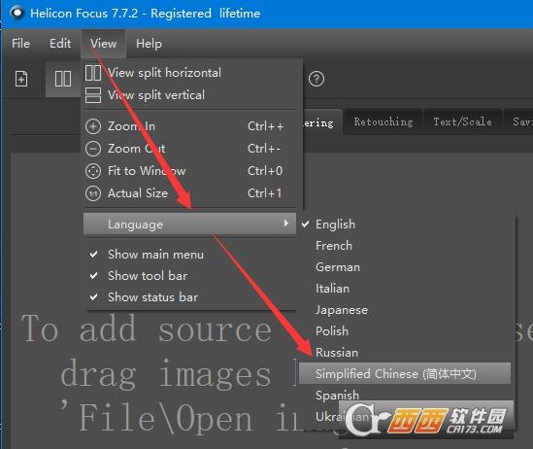Image resolution: width=533 pixels, height=449 pixels.
Task: Choose View split vertical
Action: (190, 95)
